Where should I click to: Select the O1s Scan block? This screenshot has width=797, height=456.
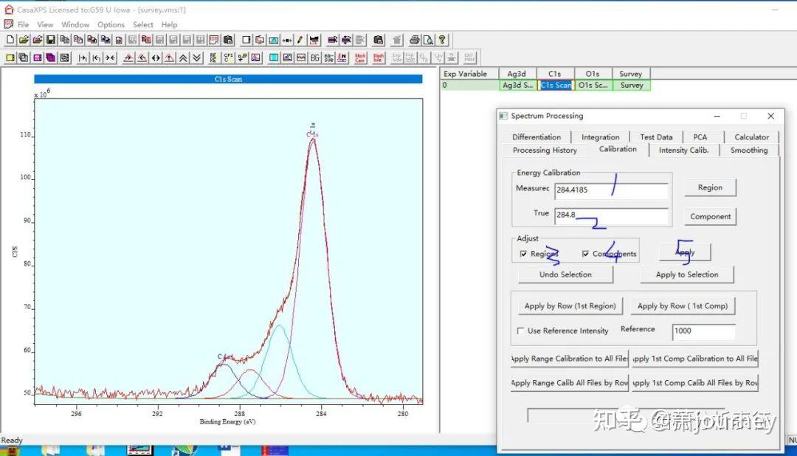(x=593, y=86)
